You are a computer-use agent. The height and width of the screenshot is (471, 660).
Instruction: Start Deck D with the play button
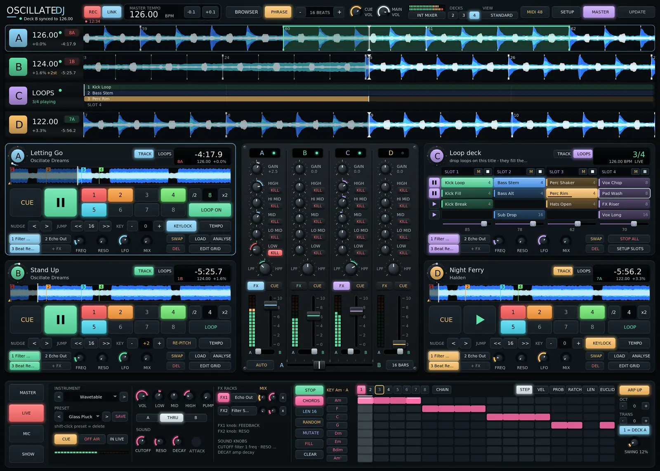point(480,320)
